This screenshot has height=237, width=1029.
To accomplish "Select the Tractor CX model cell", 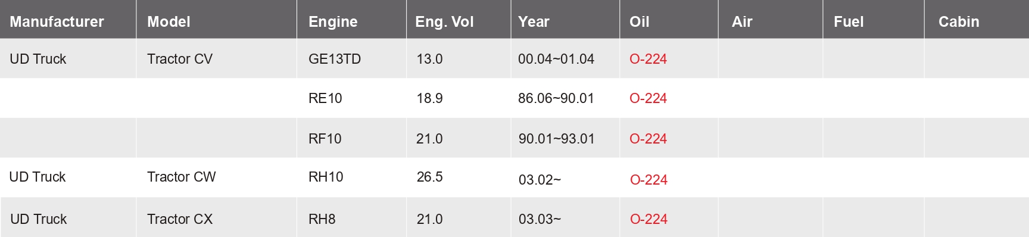I will click(180, 219).
